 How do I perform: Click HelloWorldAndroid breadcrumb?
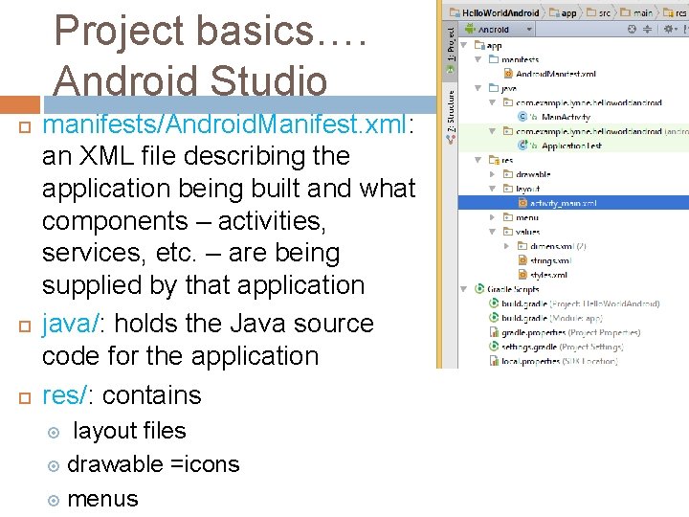[496, 12]
